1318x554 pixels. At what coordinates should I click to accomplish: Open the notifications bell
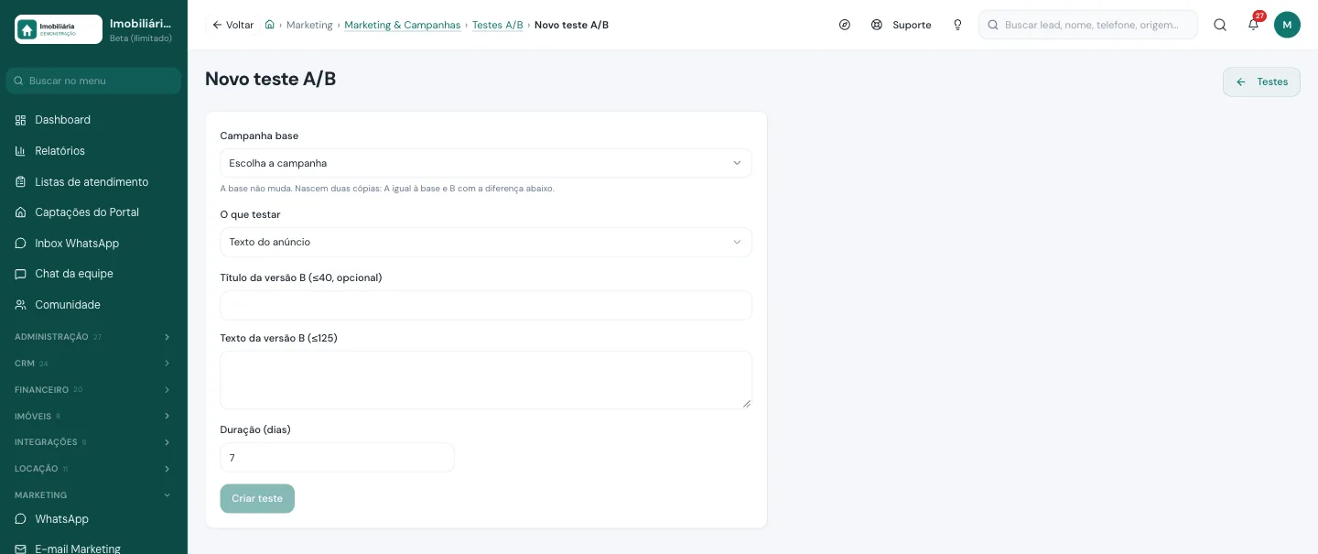(1254, 25)
